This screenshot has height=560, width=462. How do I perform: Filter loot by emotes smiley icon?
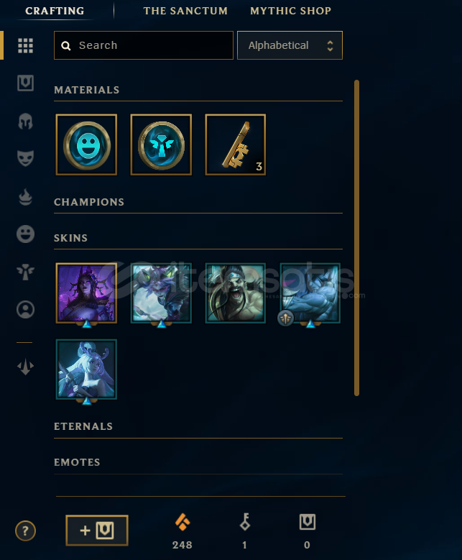(x=25, y=234)
